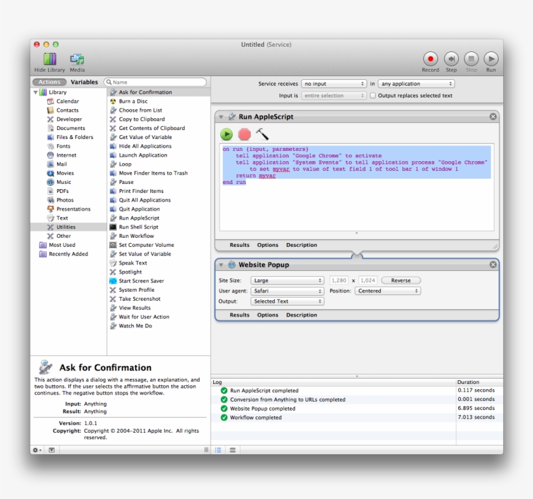Open the Media browser from the toolbar
The height and width of the screenshot is (499, 533).
pos(77,58)
